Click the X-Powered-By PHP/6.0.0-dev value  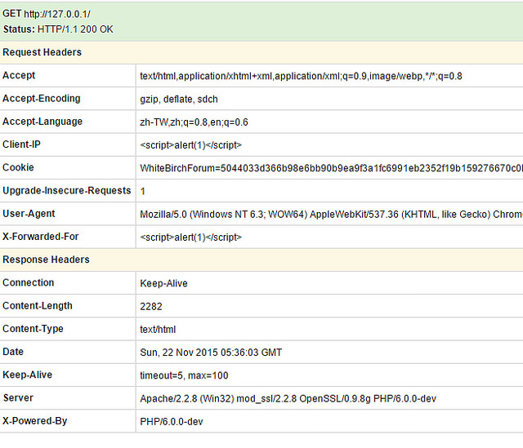172,421
